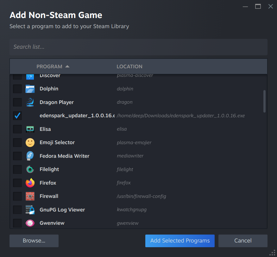Focus the Search list input field
Image resolution: width=277 pixels, height=257 pixels.
(x=139, y=47)
